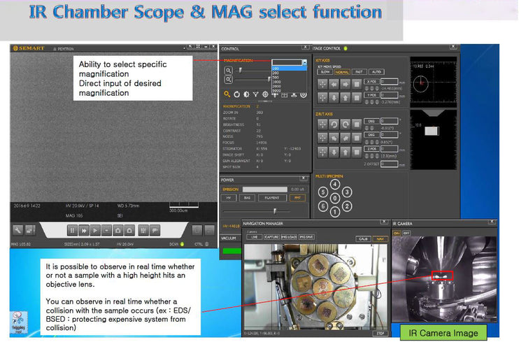Select the brightness contrast half-circle icon

246,94
